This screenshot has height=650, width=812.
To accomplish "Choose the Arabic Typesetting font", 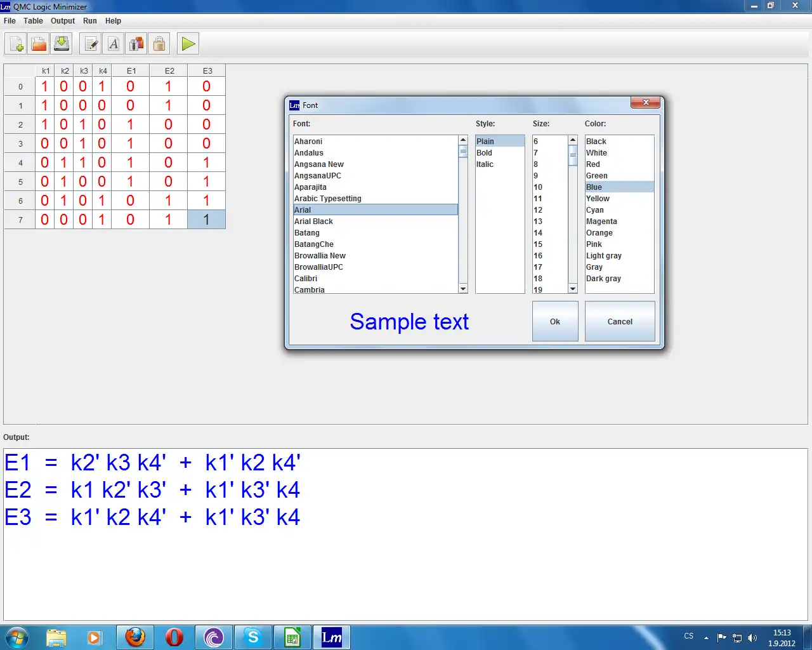I will [x=376, y=199].
